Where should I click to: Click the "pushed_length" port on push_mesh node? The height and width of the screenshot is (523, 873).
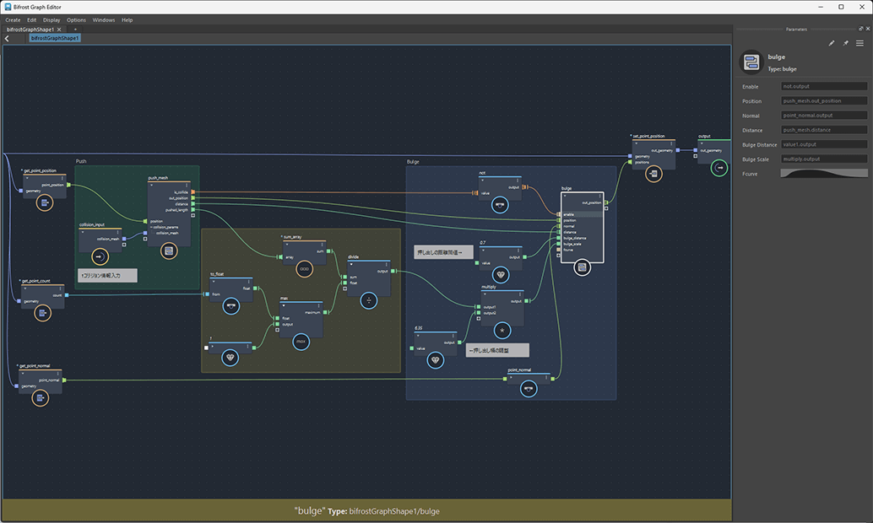click(193, 210)
